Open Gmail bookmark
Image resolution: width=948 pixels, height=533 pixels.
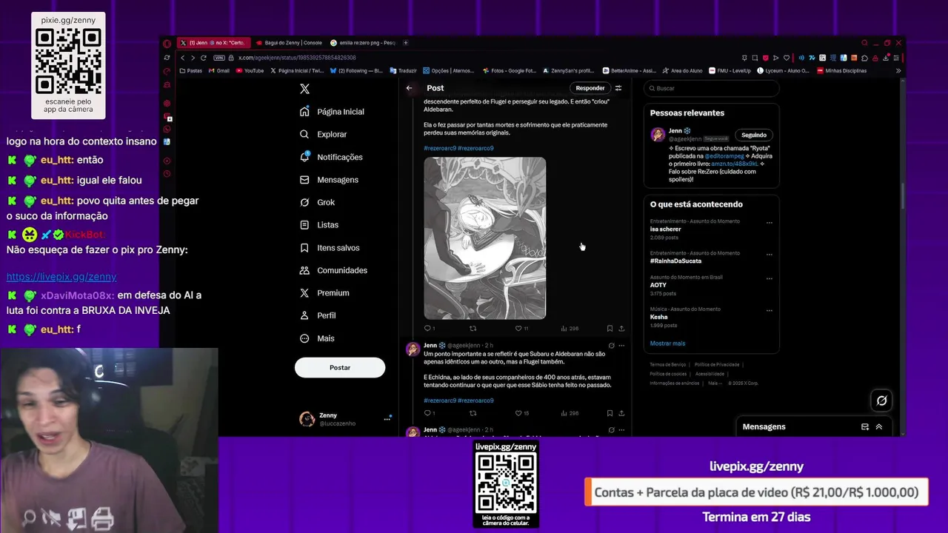[x=219, y=71]
